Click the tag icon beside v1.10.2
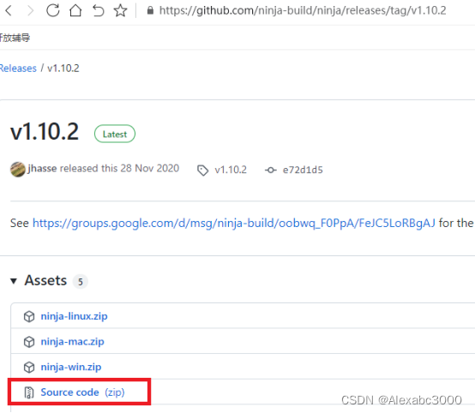Image resolution: width=475 pixels, height=413 pixels. tap(202, 171)
